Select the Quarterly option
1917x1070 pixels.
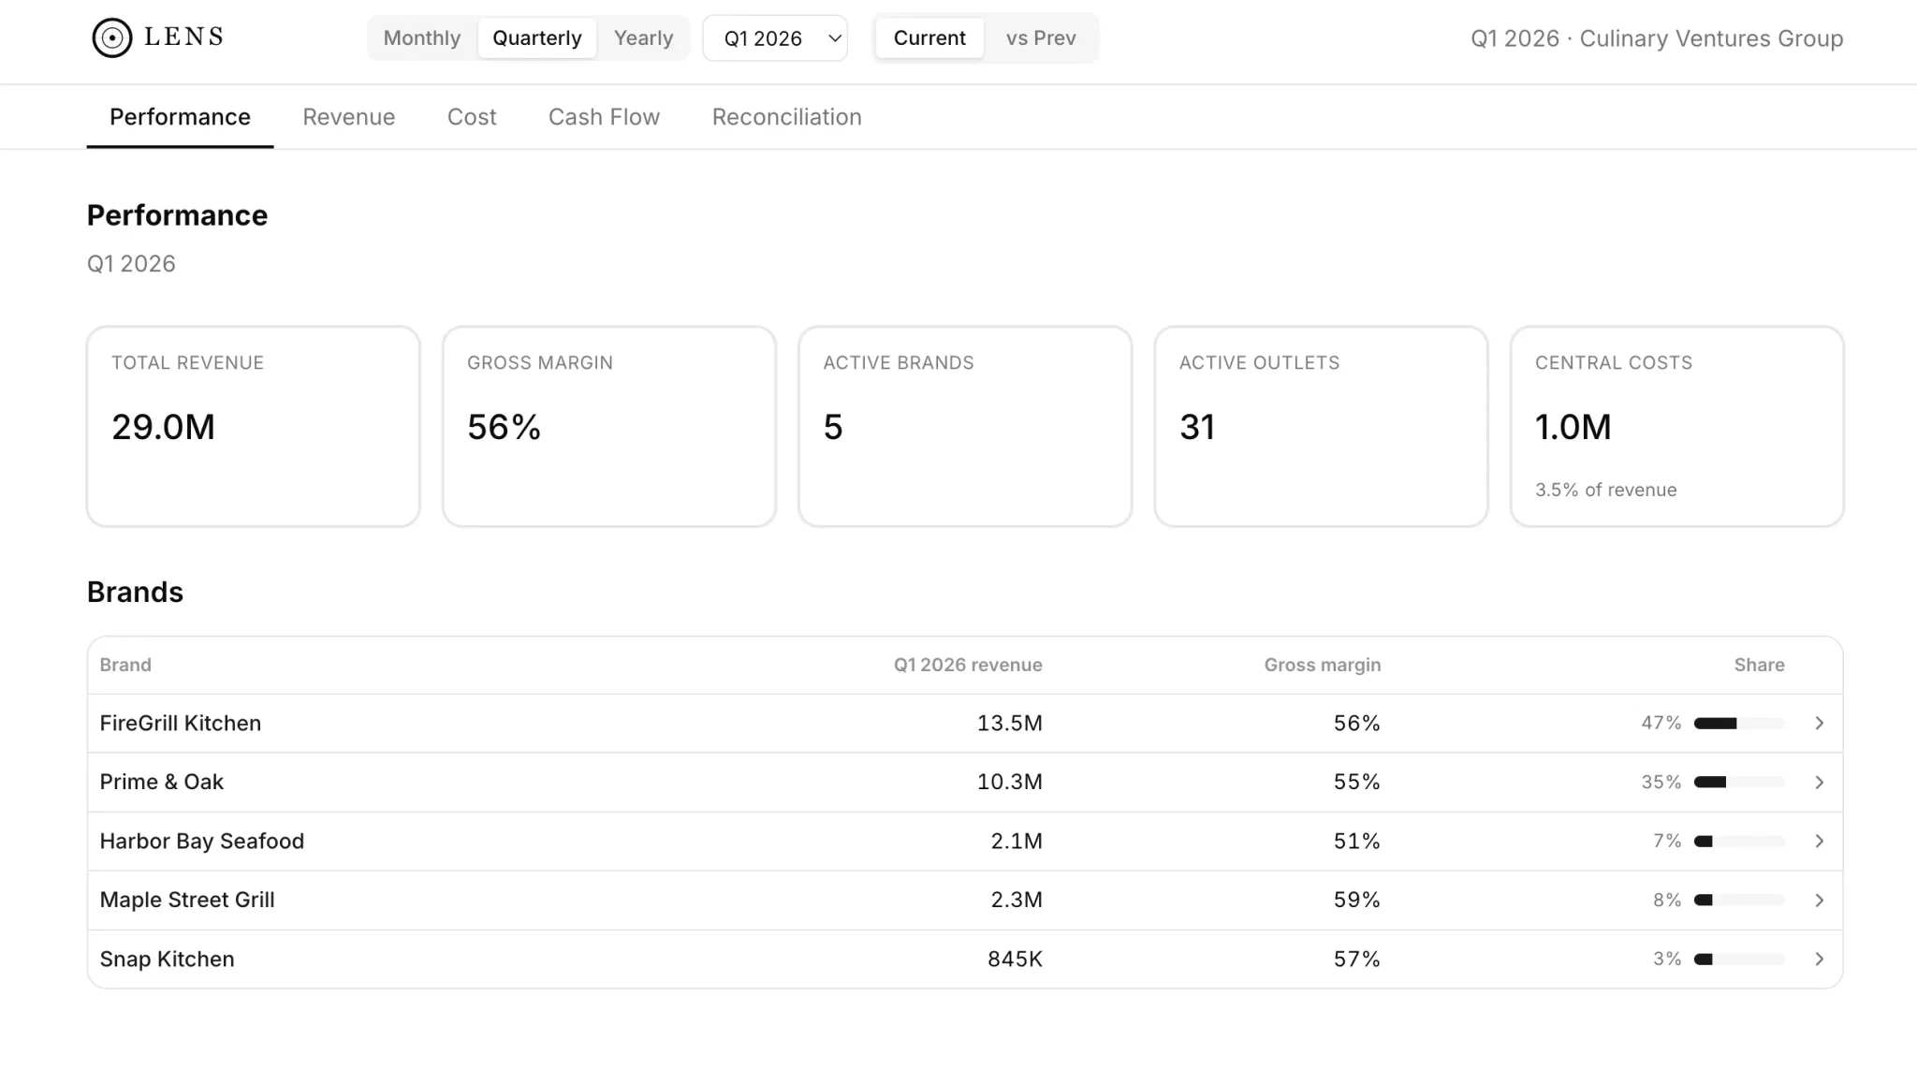point(537,38)
